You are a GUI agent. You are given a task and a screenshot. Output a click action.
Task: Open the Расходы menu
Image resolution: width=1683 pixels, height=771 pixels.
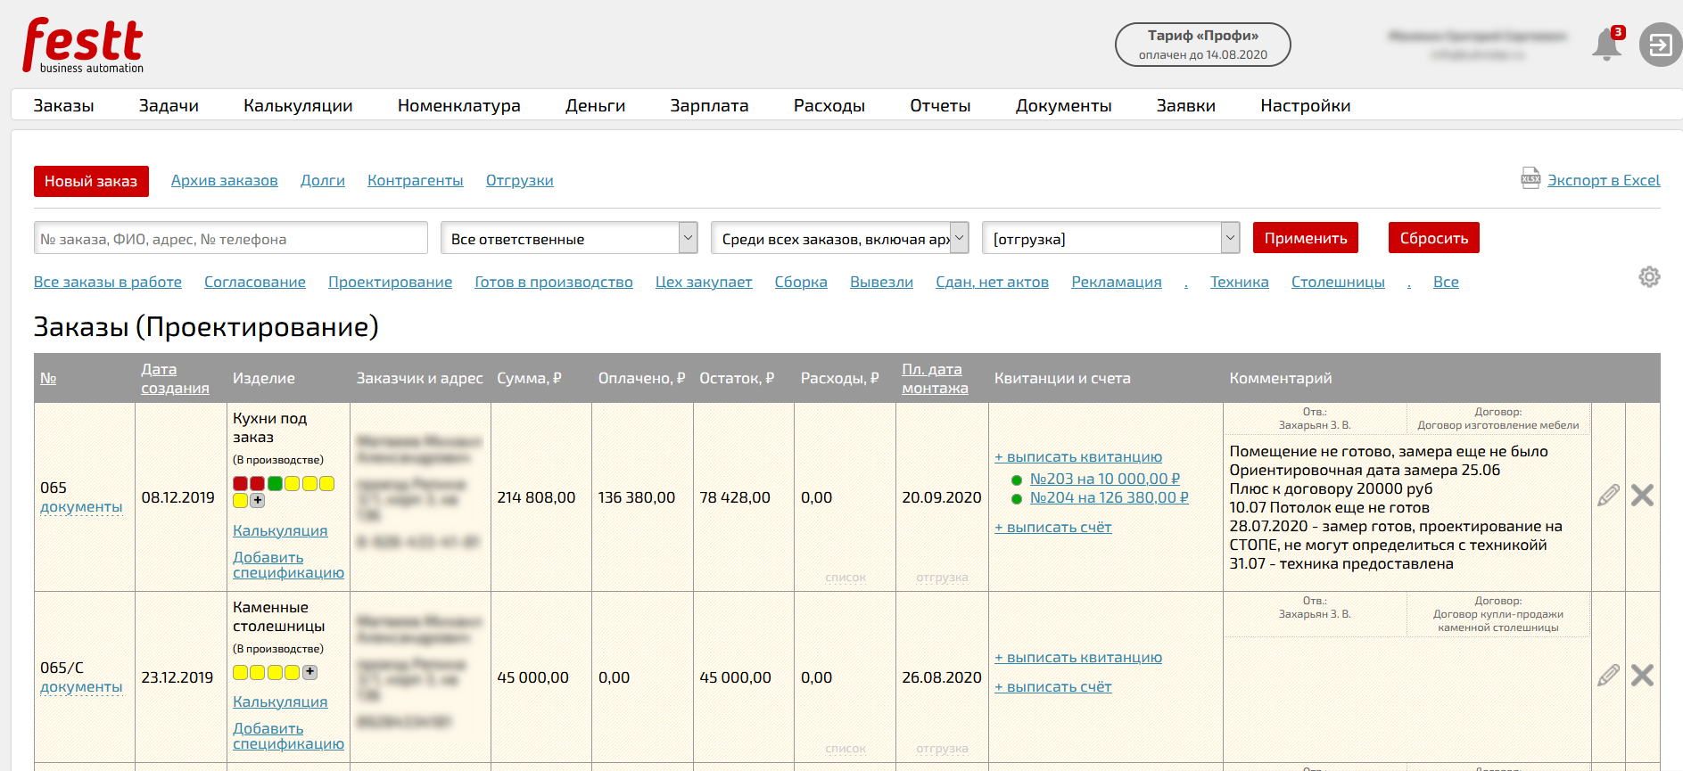click(x=829, y=105)
